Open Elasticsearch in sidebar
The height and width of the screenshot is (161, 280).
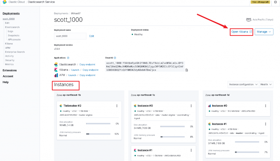pos(12,27)
